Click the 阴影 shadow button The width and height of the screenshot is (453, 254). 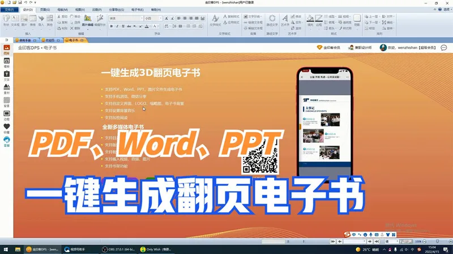pyautogui.click(x=357, y=20)
